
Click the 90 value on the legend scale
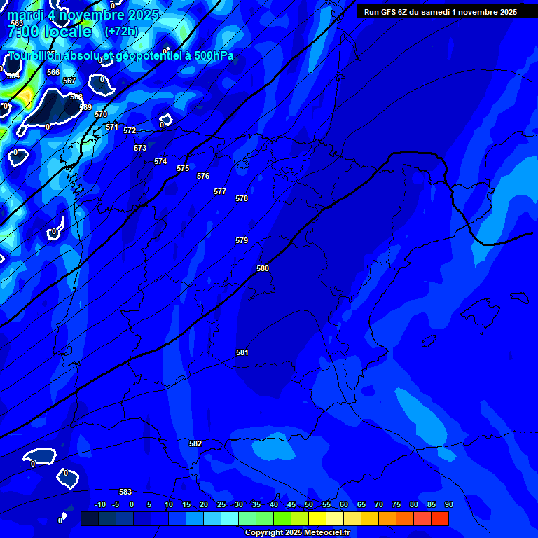tap(448, 504)
